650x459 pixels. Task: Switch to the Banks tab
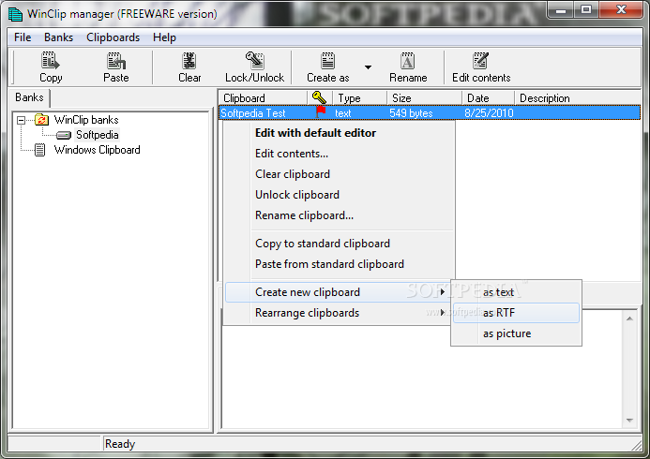[x=29, y=97]
